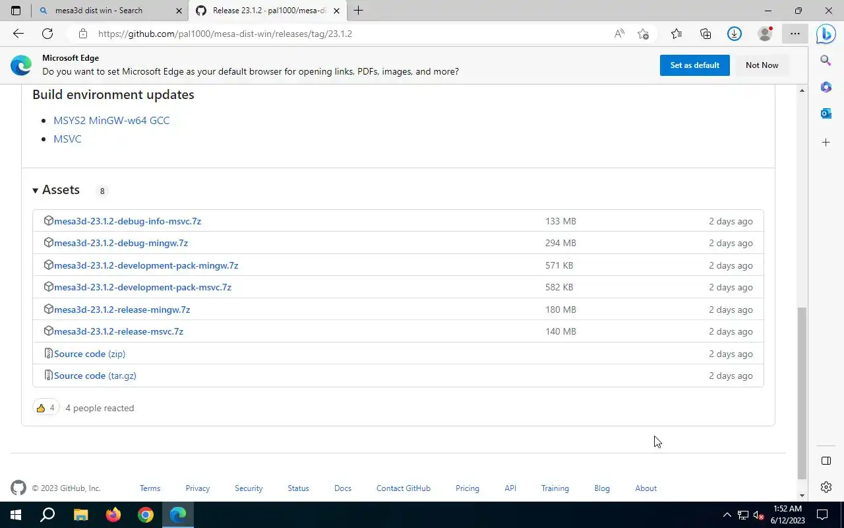
Task: Click the Edge icon on the taskbar
Action: tap(178, 515)
